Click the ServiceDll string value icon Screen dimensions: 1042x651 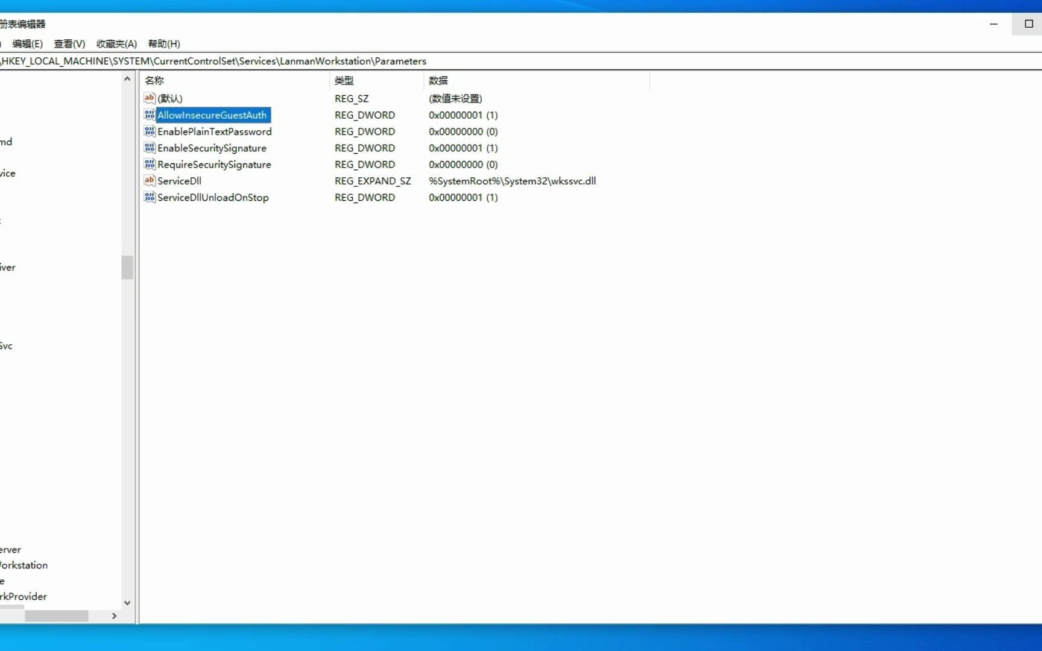click(x=150, y=181)
